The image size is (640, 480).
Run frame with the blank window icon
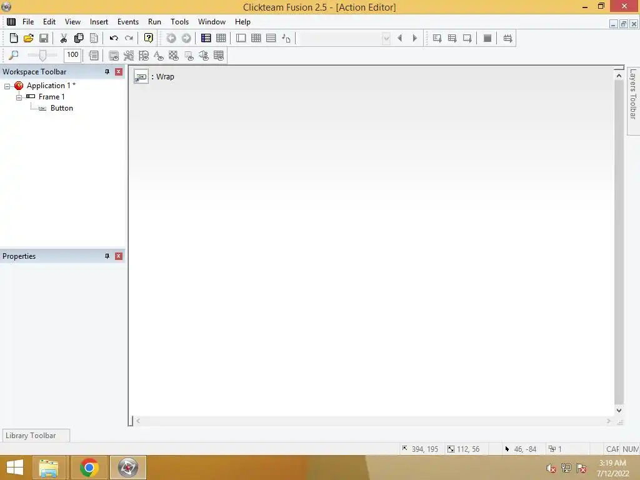(467, 38)
